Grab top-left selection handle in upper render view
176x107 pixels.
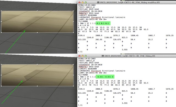[1, 11]
